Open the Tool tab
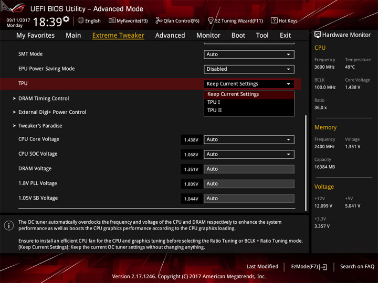This screenshot has width=378, height=283. (x=262, y=36)
